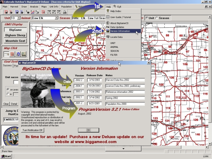Screen dimensions: 212x159
Task: Click the BigGame GMU Display button
Action: 15,30
